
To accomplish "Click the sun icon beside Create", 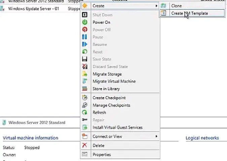I will (x=85, y=6).
